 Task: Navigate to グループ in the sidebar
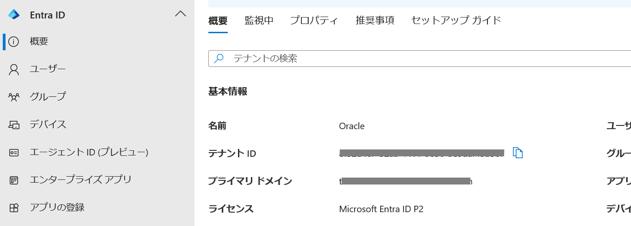[48, 97]
